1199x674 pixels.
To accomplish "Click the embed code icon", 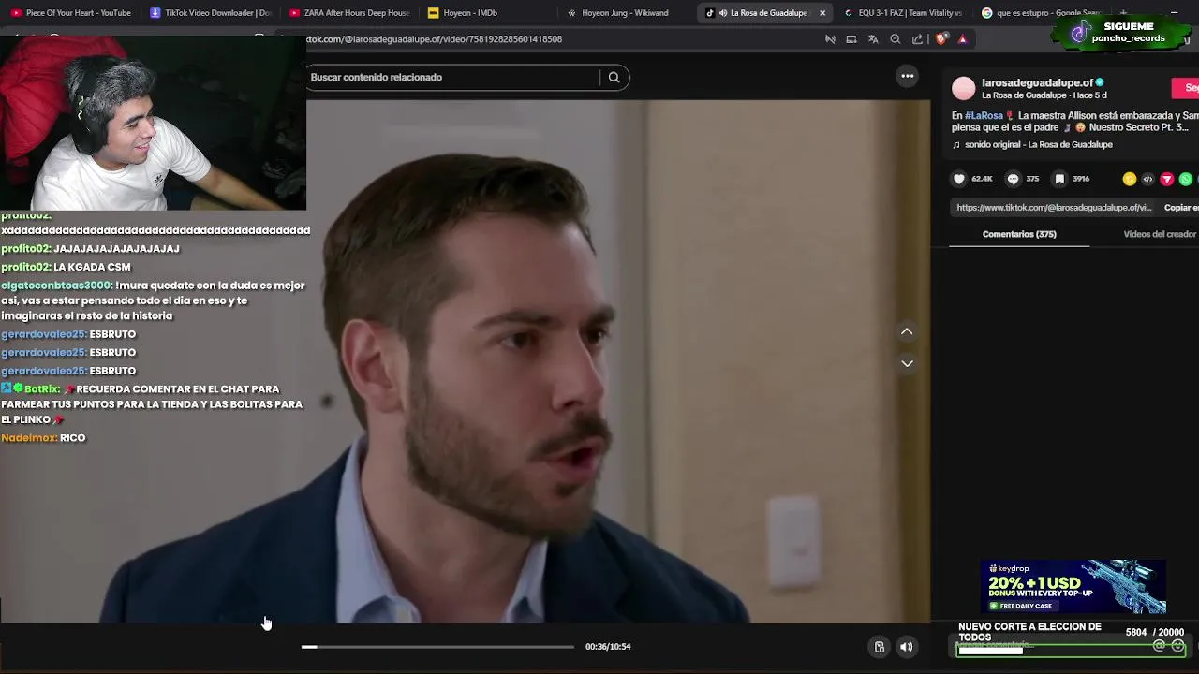I will pyautogui.click(x=1147, y=179).
